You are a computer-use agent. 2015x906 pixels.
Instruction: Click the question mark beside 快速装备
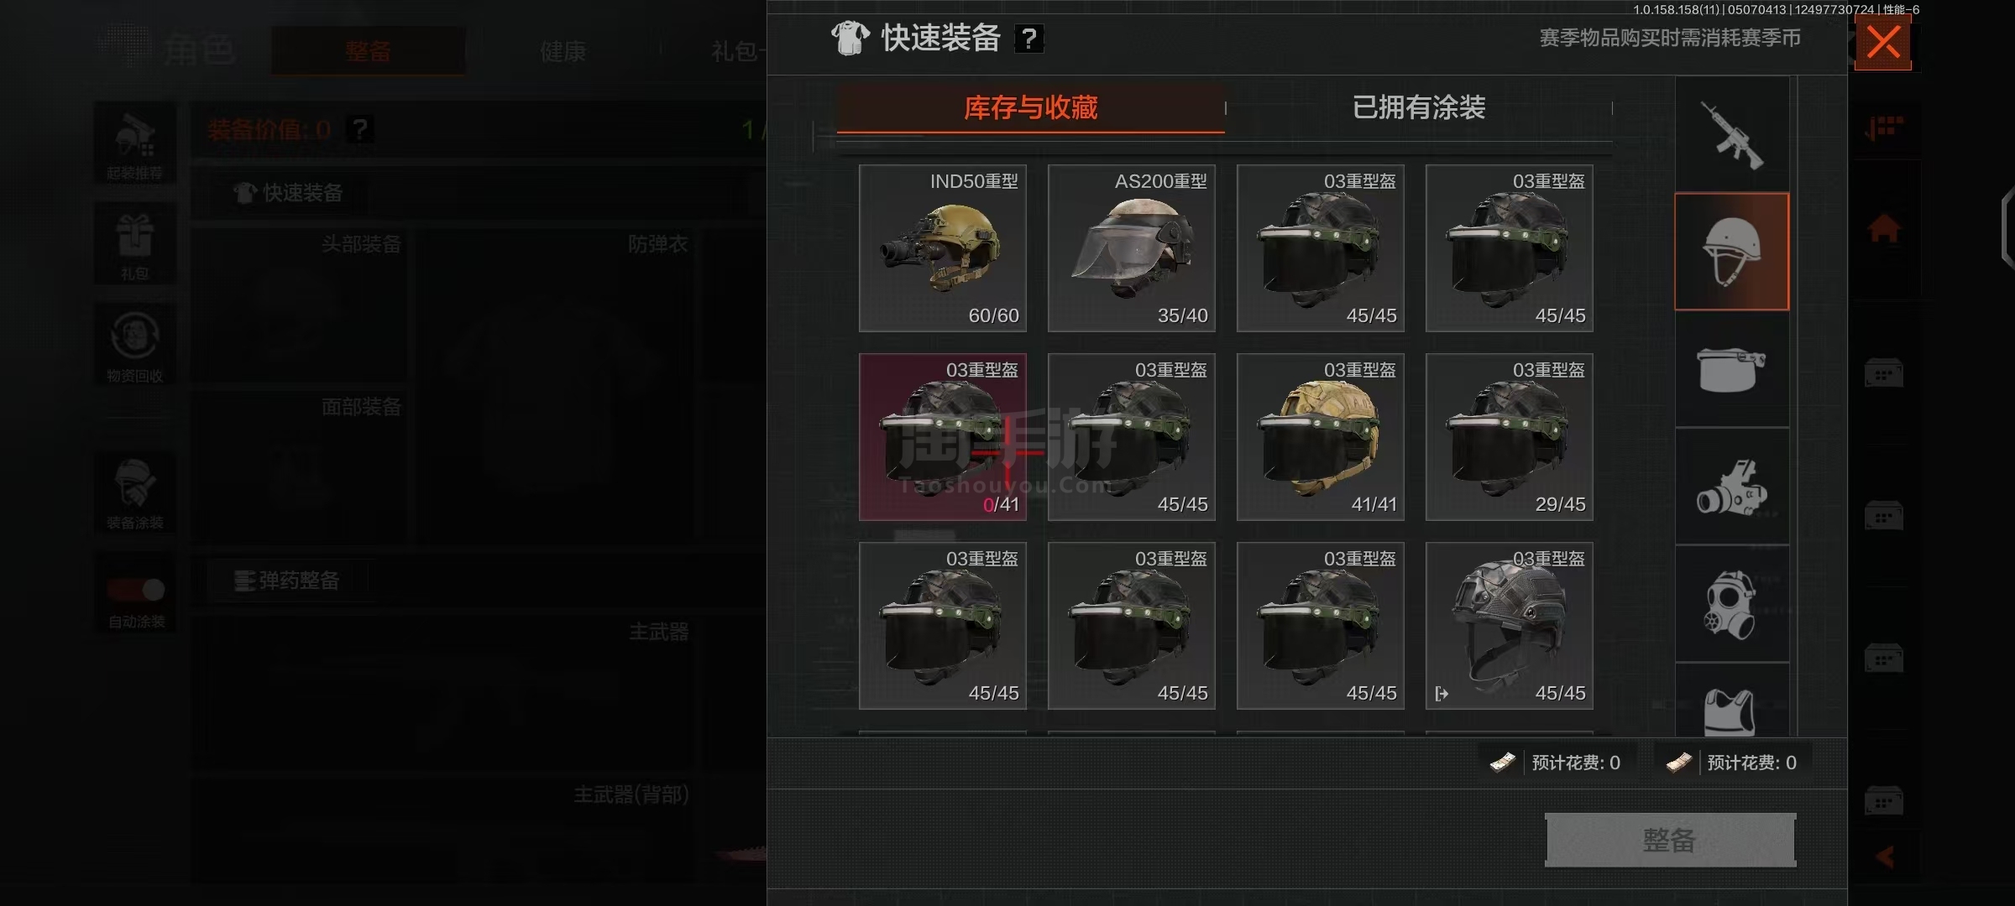(1029, 39)
